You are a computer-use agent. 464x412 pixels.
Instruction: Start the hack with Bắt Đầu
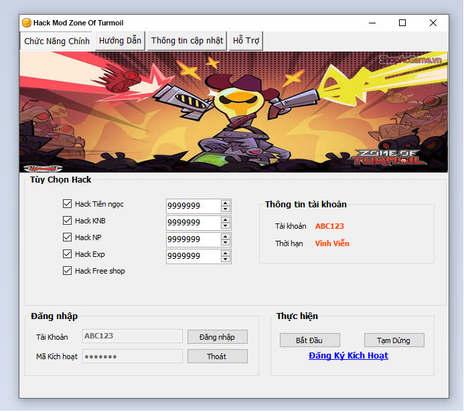[x=310, y=340]
